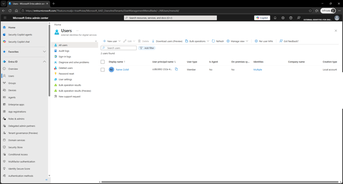343x184 pixels.
Task: Open Per-user MFA
Action: pos(264,41)
